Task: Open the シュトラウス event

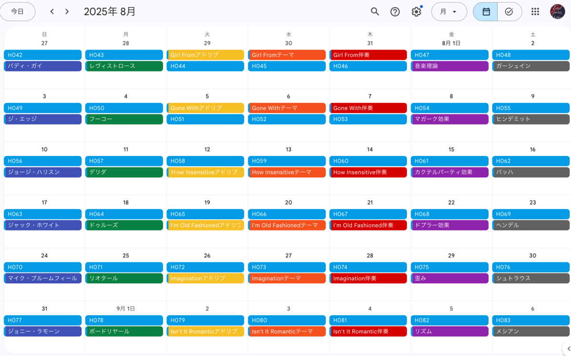Action: [531, 279]
